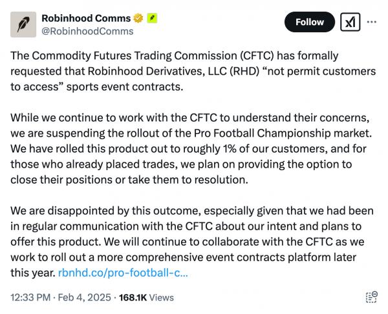
Task: Click the Robinhood Comms feather avatar
Action: (24, 24)
